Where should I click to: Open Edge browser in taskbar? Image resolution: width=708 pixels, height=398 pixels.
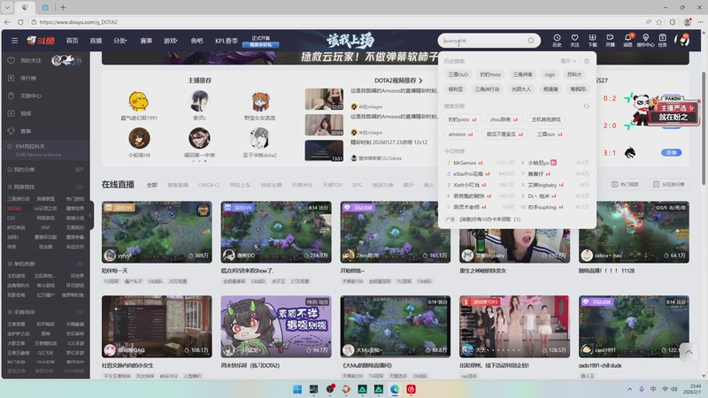pyautogui.click(x=395, y=389)
